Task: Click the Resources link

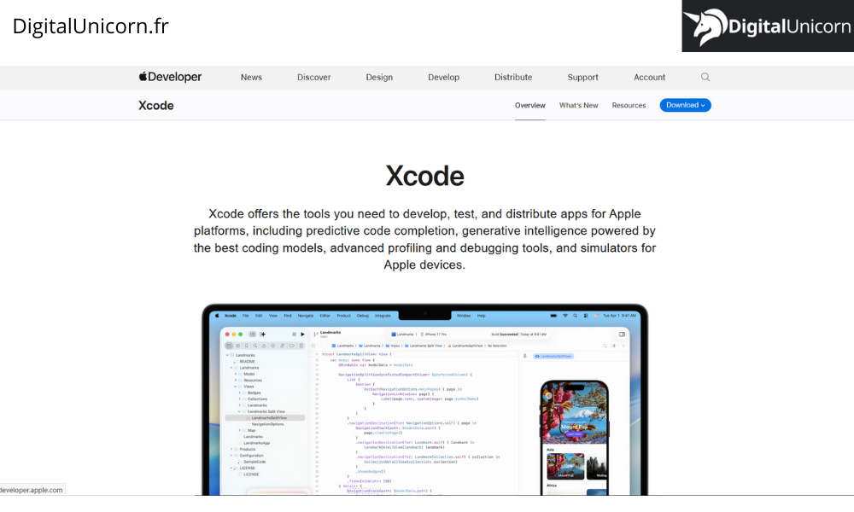Action: (x=629, y=105)
